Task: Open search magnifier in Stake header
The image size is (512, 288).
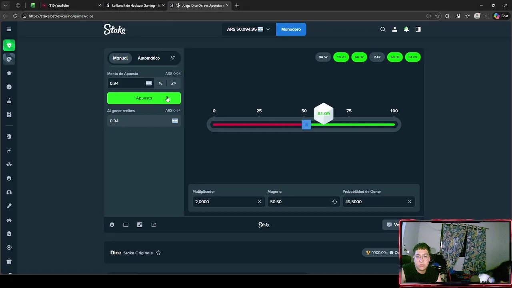Action: (x=383, y=29)
